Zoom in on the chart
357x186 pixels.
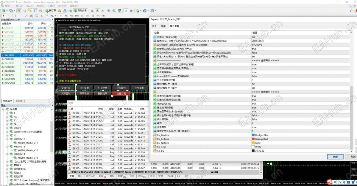[109, 11]
